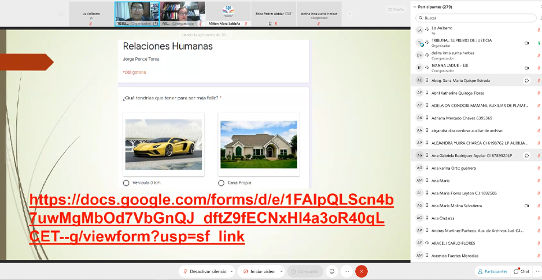Click the Iniciar vídeo button

coord(258,271)
